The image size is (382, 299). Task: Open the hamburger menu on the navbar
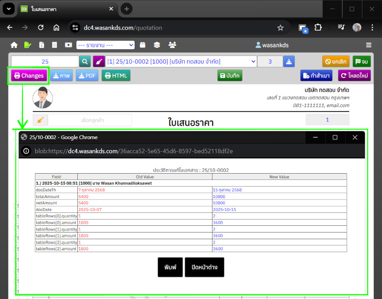pyautogui.click(x=369, y=45)
